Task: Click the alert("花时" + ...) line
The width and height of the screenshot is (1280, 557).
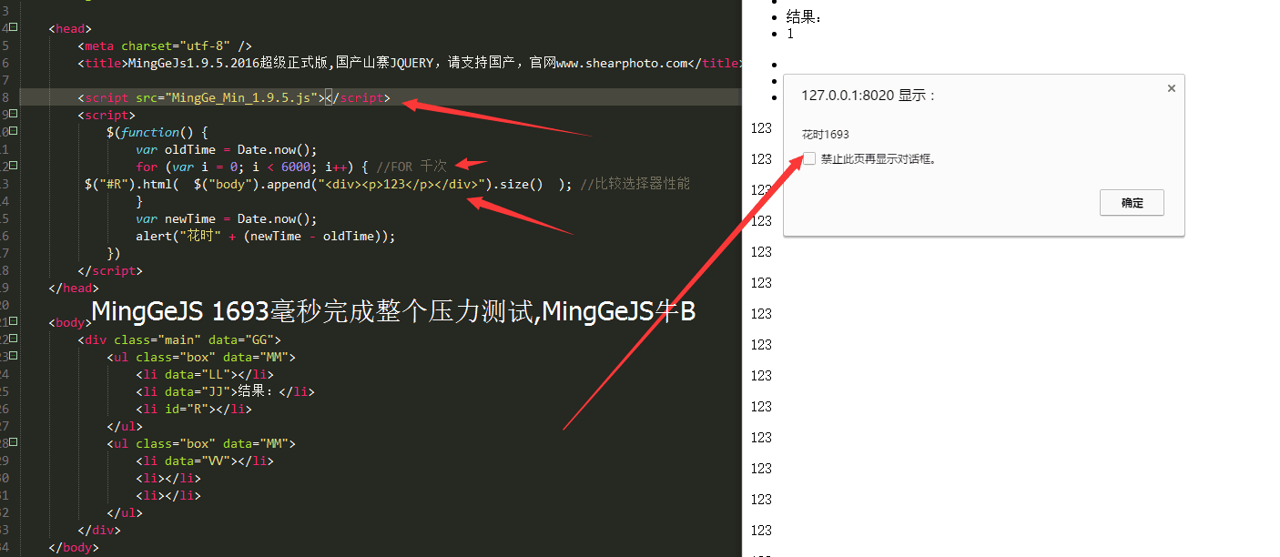Action: (266, 236)
